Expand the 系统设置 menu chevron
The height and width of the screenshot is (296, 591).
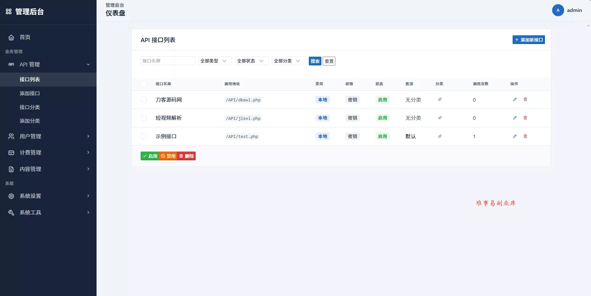pyautogui.click(x=88, y=196)
